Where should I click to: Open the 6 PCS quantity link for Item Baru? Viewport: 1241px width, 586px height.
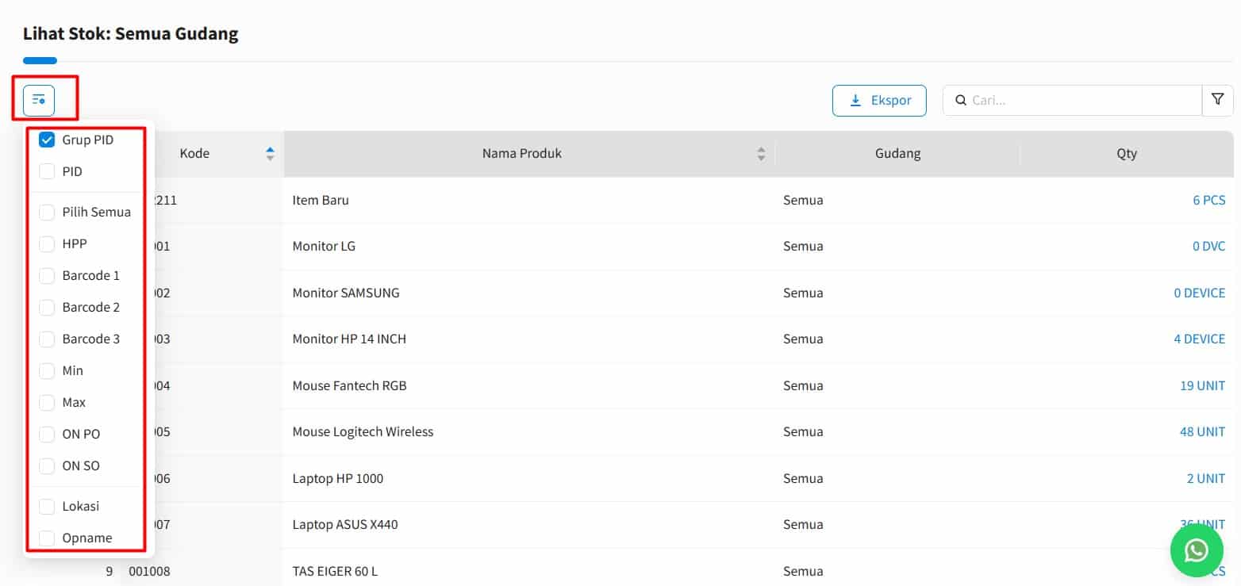(1208, 200)
